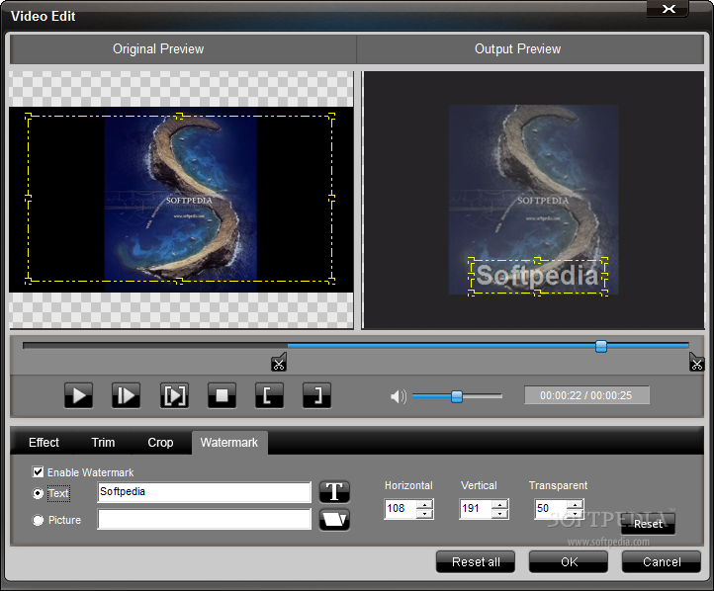Increase the Transparent value
Screen dimensions: 714x591
[x=576, y=504]
